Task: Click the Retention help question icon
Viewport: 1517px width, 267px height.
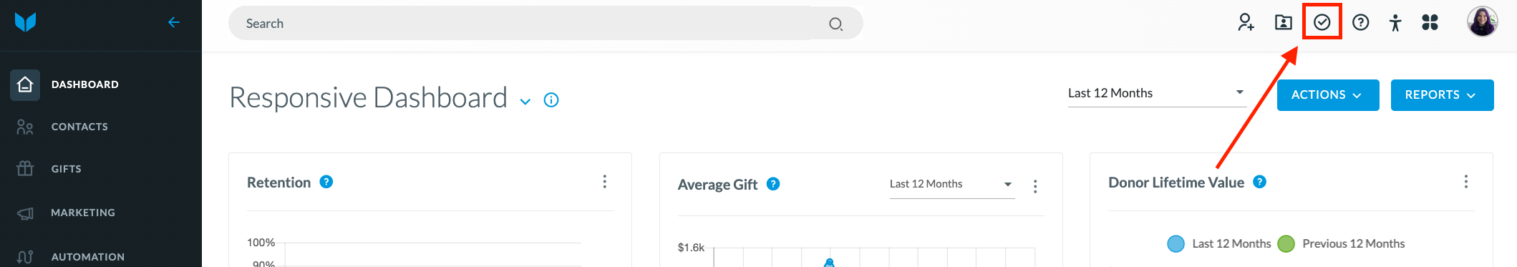Action: pos(326,182)
